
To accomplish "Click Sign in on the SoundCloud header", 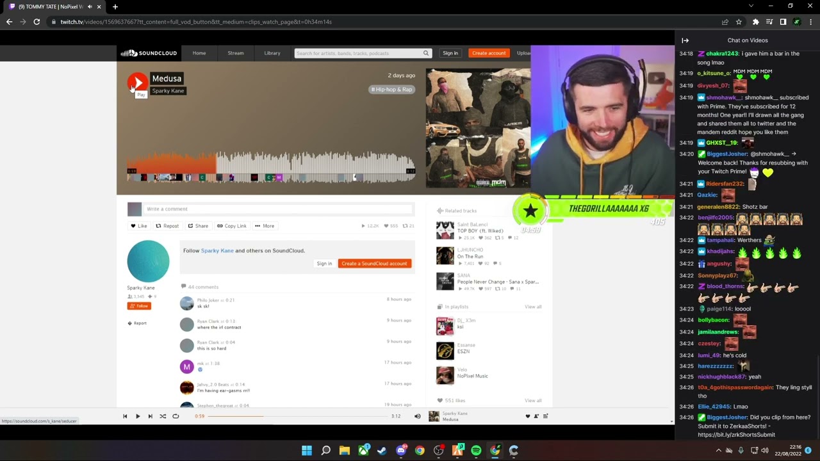I will [450, 53].
